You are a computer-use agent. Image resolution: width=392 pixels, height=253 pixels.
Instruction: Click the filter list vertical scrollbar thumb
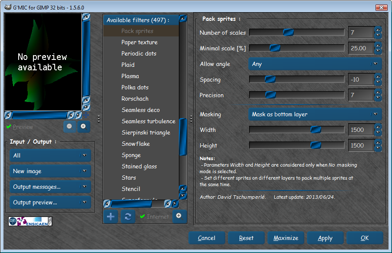tap(183, 137)
